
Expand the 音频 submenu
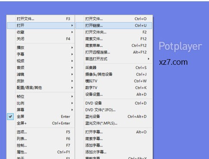click(41, 68)
